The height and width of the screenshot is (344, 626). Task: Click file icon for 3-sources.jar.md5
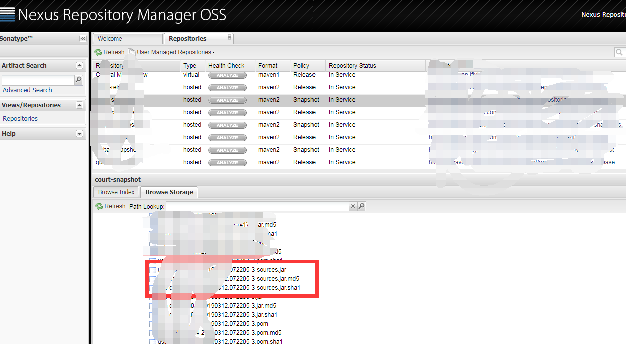coord(153,279)
